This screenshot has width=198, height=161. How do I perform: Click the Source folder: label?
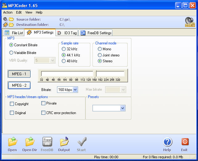(x=29, y=19)
